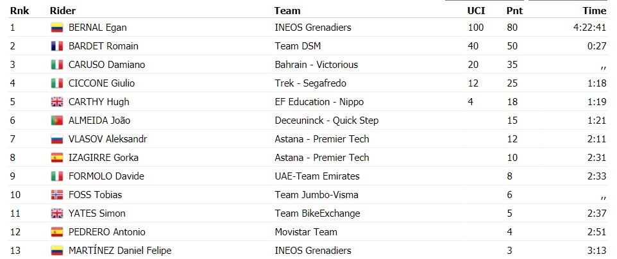Open UAE-Team Emirates team link
The image size is (617, 259).
tap(317, 176)
